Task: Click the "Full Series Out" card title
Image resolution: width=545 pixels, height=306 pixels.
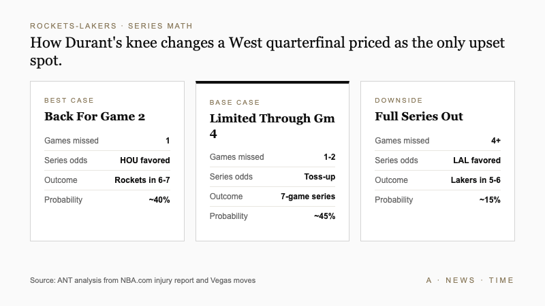Action: point(419,116)
